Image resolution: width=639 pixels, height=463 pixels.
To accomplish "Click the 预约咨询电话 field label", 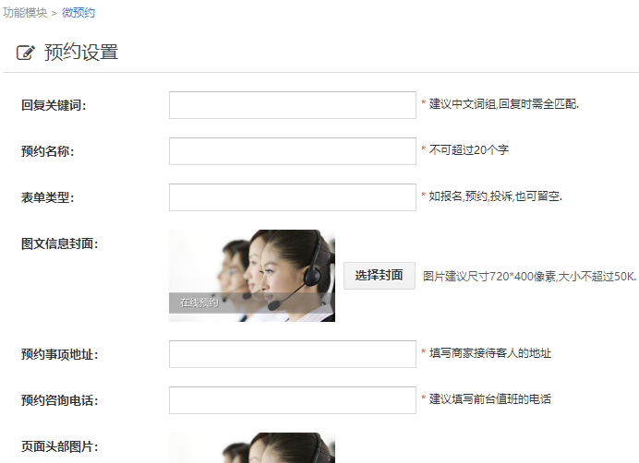I will [59, 401].
